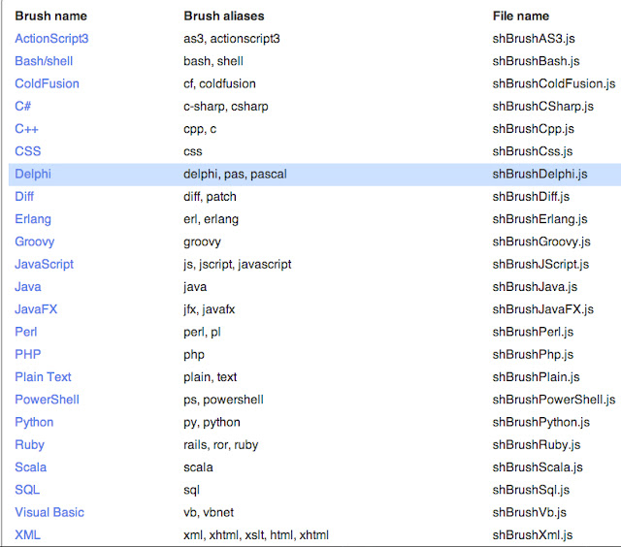Image resolution: width=621 pixels, height=547 pixels.
Task: Click the File name column header
Action: click(521, 16)
